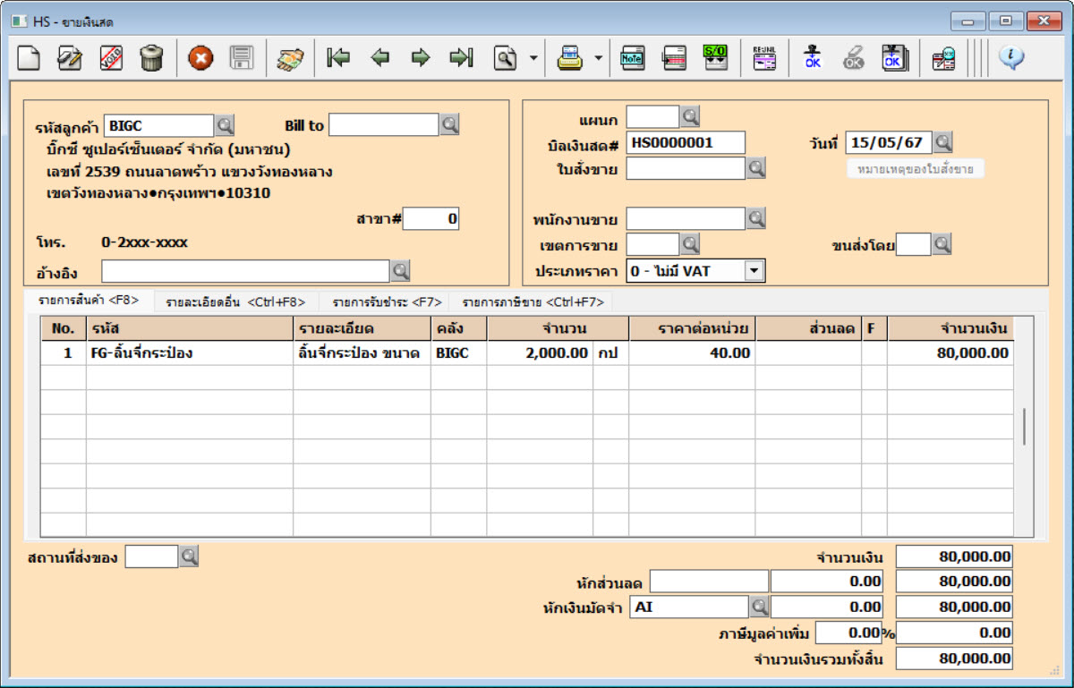Select cell FG-ลิ้นจี่กระป๋อง in รหัส column
Image resolution: width=1074 pixels, height=688 pixels.
190,353
